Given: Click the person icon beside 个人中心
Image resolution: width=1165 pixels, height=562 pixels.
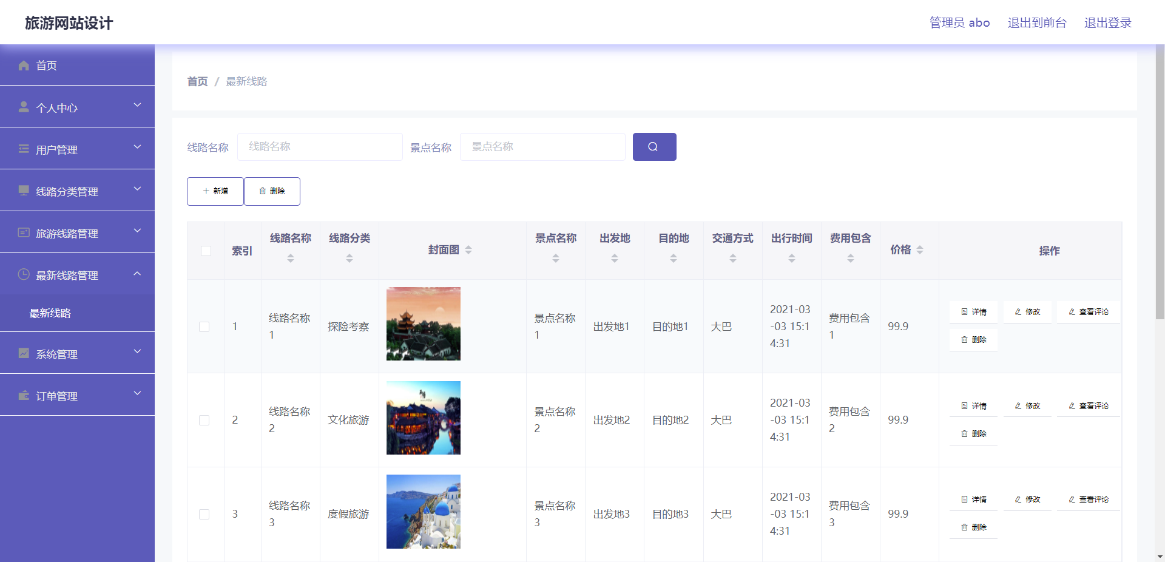Looking at the screenshot, I should (x=24, y=106).
